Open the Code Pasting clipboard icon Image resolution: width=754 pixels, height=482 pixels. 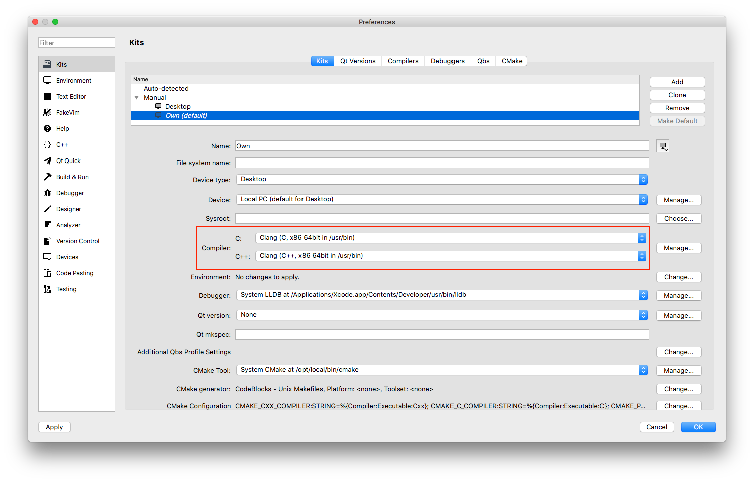[x=47, y=273]
